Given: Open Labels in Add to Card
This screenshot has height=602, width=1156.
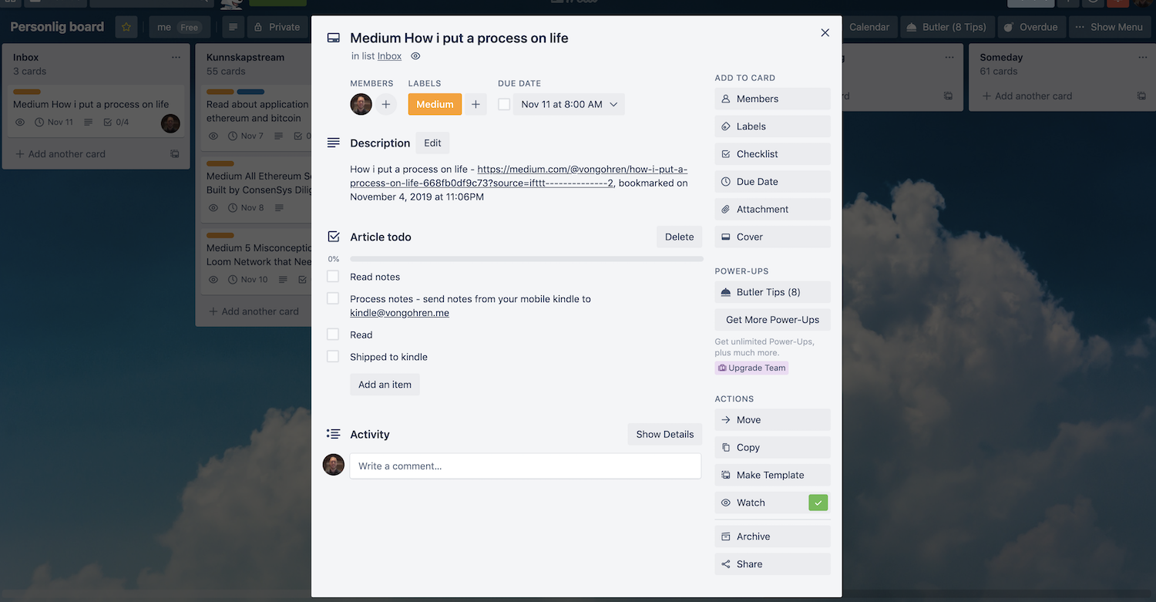Looking at the screenshot, I should click(772, 126).
